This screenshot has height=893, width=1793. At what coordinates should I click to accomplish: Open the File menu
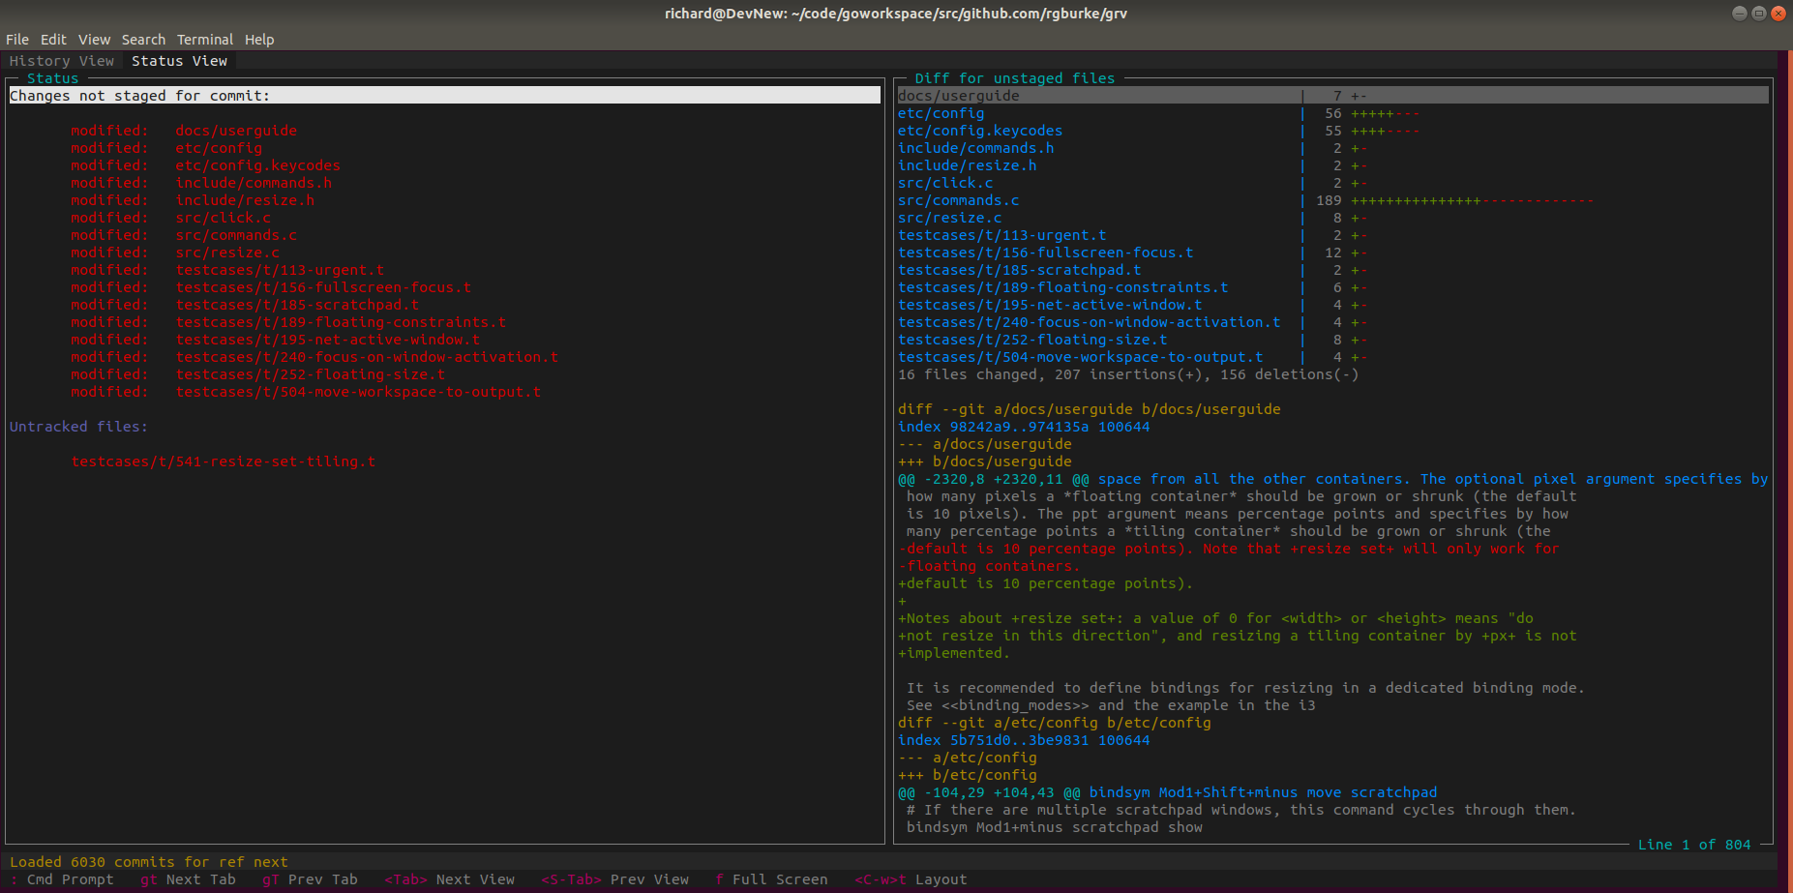point(17,40)
